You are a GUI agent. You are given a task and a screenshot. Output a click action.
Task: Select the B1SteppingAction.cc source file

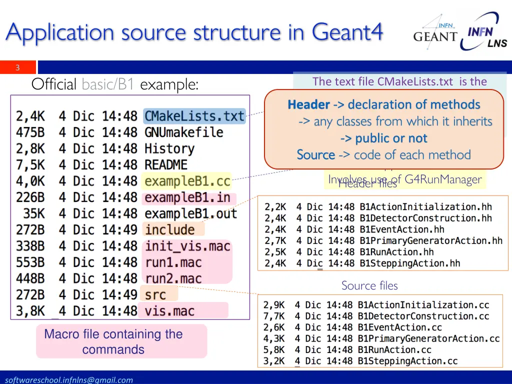[407, 361]
